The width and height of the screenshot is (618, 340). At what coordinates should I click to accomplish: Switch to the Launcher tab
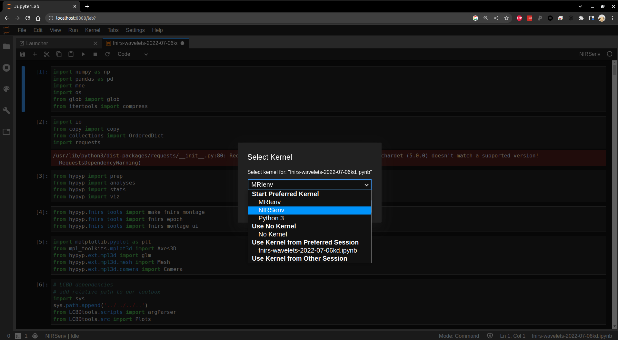point(37,43)
